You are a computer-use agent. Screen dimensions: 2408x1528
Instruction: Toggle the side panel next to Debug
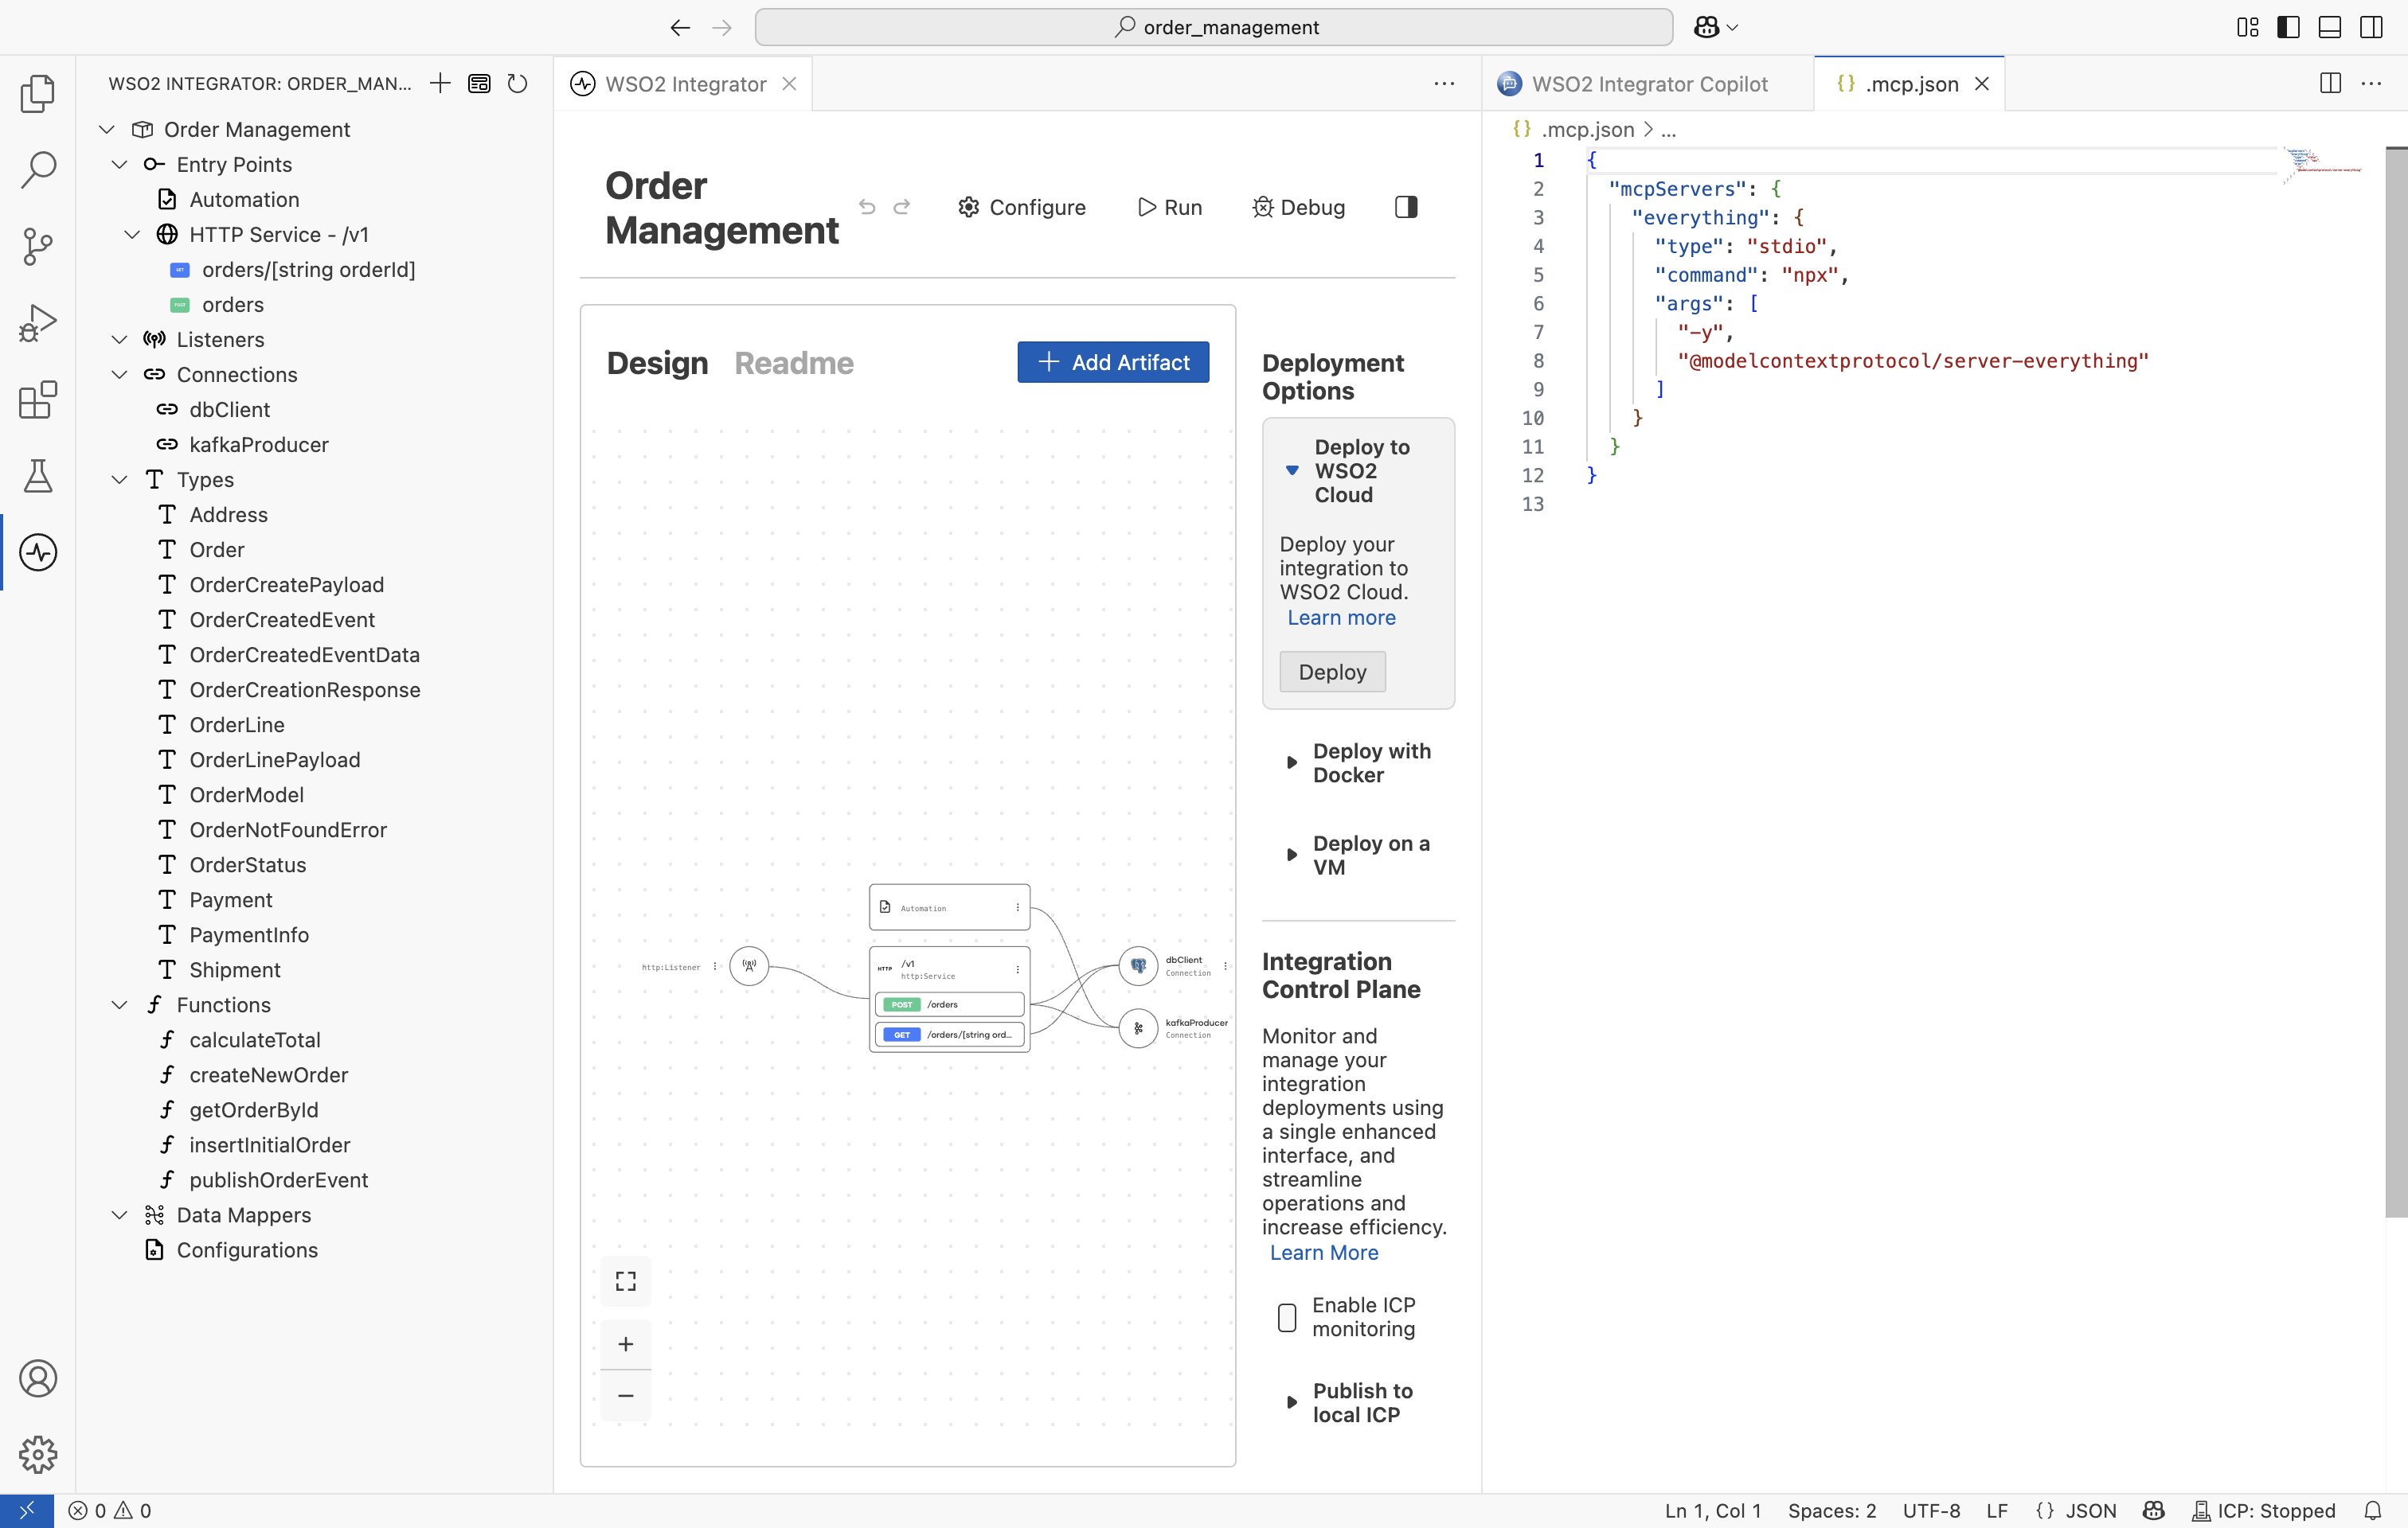(1406, 207)
